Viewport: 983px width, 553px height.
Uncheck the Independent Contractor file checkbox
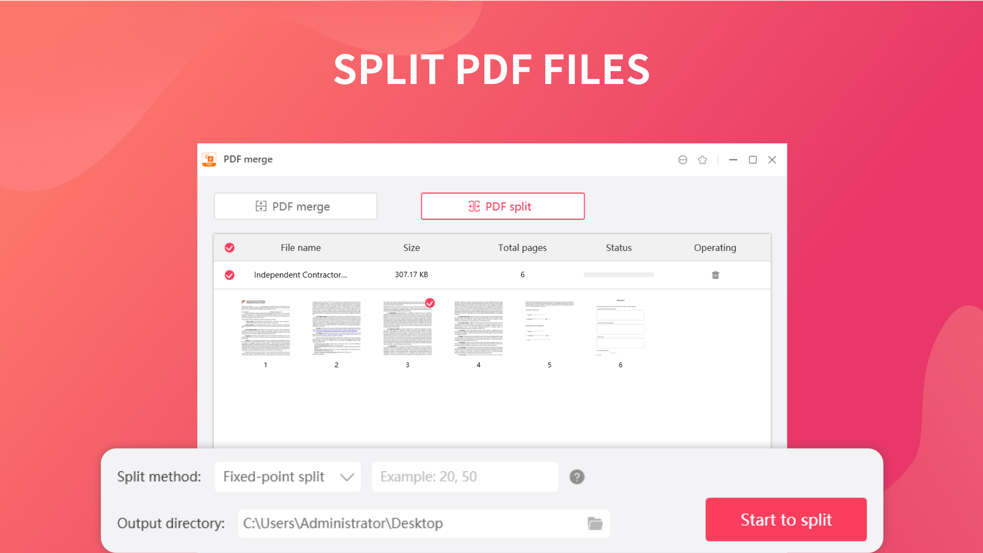tap(229, 275)
